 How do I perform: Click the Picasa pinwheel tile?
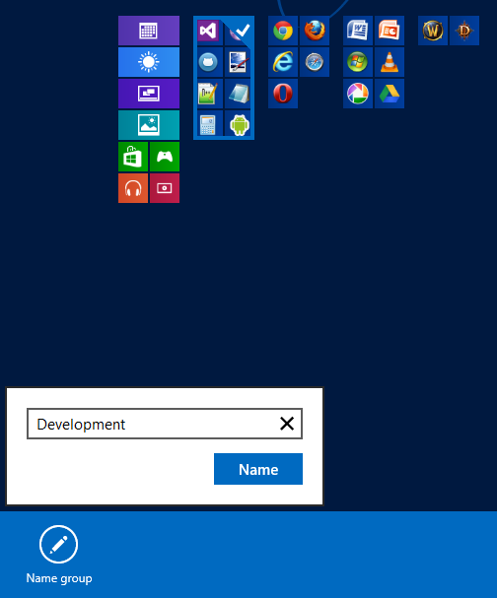[x=358, y=94]
